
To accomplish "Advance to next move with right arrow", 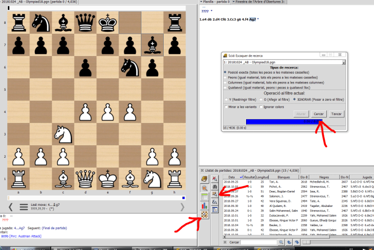I will pyautogui.click(x=181, y=207).
